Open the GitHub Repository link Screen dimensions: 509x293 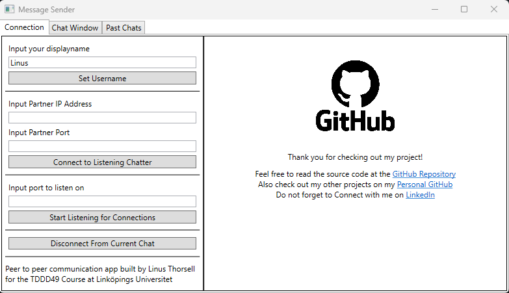[x=424, y=174]
